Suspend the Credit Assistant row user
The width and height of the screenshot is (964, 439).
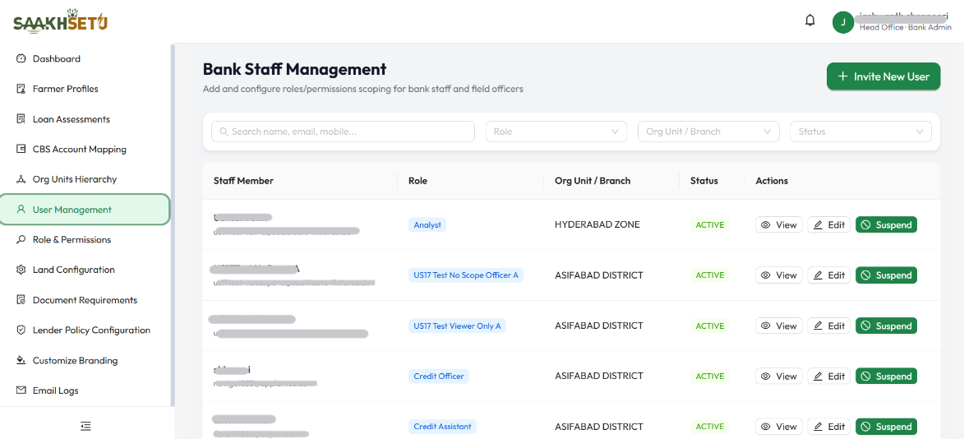(x=886, y=426)
